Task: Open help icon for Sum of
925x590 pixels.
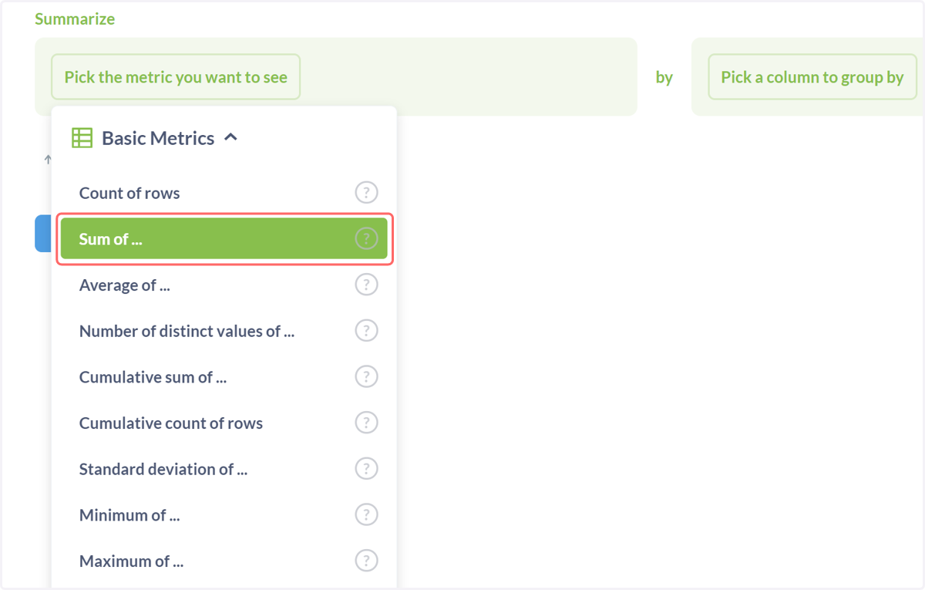Action: (366, 239)
